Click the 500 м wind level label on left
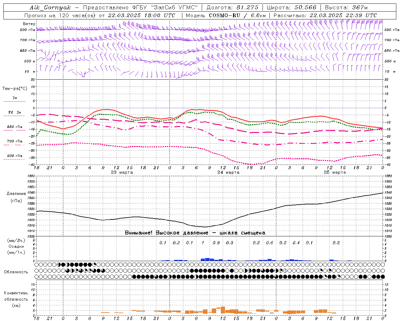This screenshot has height=321, width=401. tap(30, 61)
